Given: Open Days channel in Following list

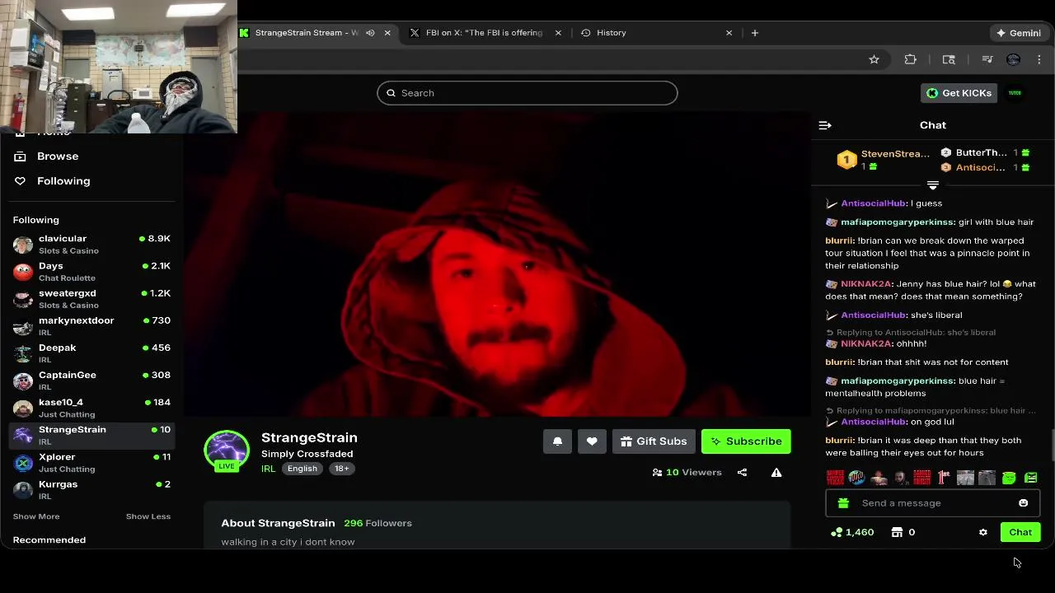Looking at the screenshot, I should tap(91, 272).
